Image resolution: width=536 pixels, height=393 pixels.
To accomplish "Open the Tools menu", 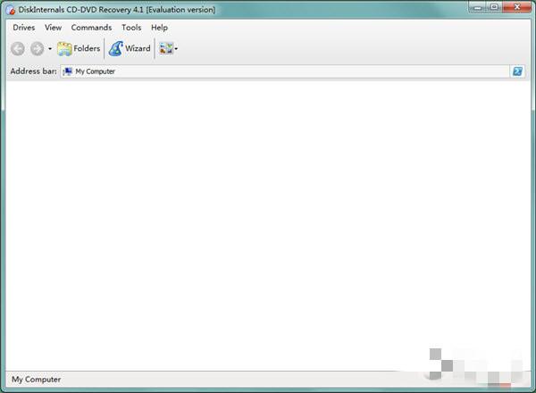I will pyautogui.click(x=131, y=28).
